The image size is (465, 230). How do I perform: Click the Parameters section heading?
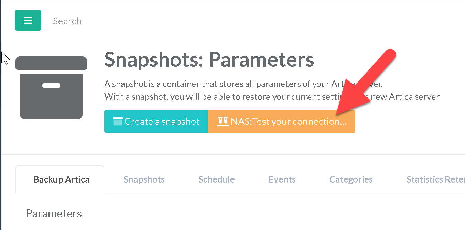[x=54, y=213]
